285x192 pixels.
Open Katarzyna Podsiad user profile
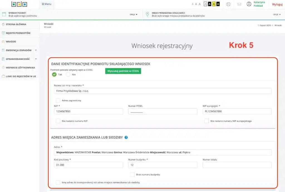pos(259,4)
